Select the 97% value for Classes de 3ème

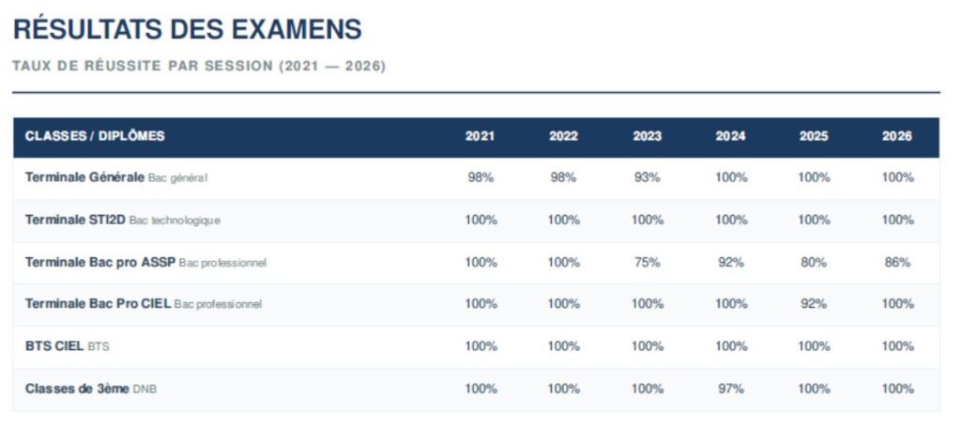tap(730, 389)
